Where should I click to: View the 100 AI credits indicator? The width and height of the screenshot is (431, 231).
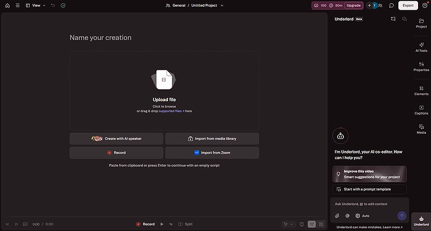pyautogui.click(x=320, y=6)
